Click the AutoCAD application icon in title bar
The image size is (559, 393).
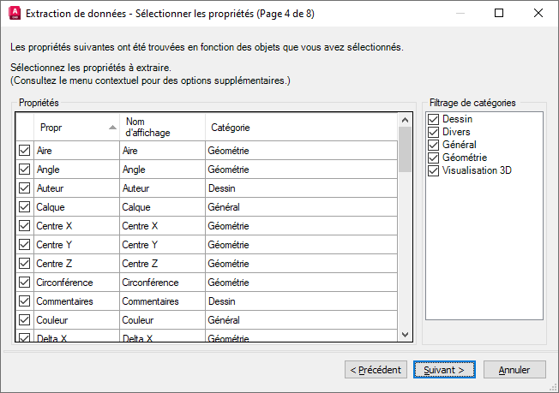[13, 14]
